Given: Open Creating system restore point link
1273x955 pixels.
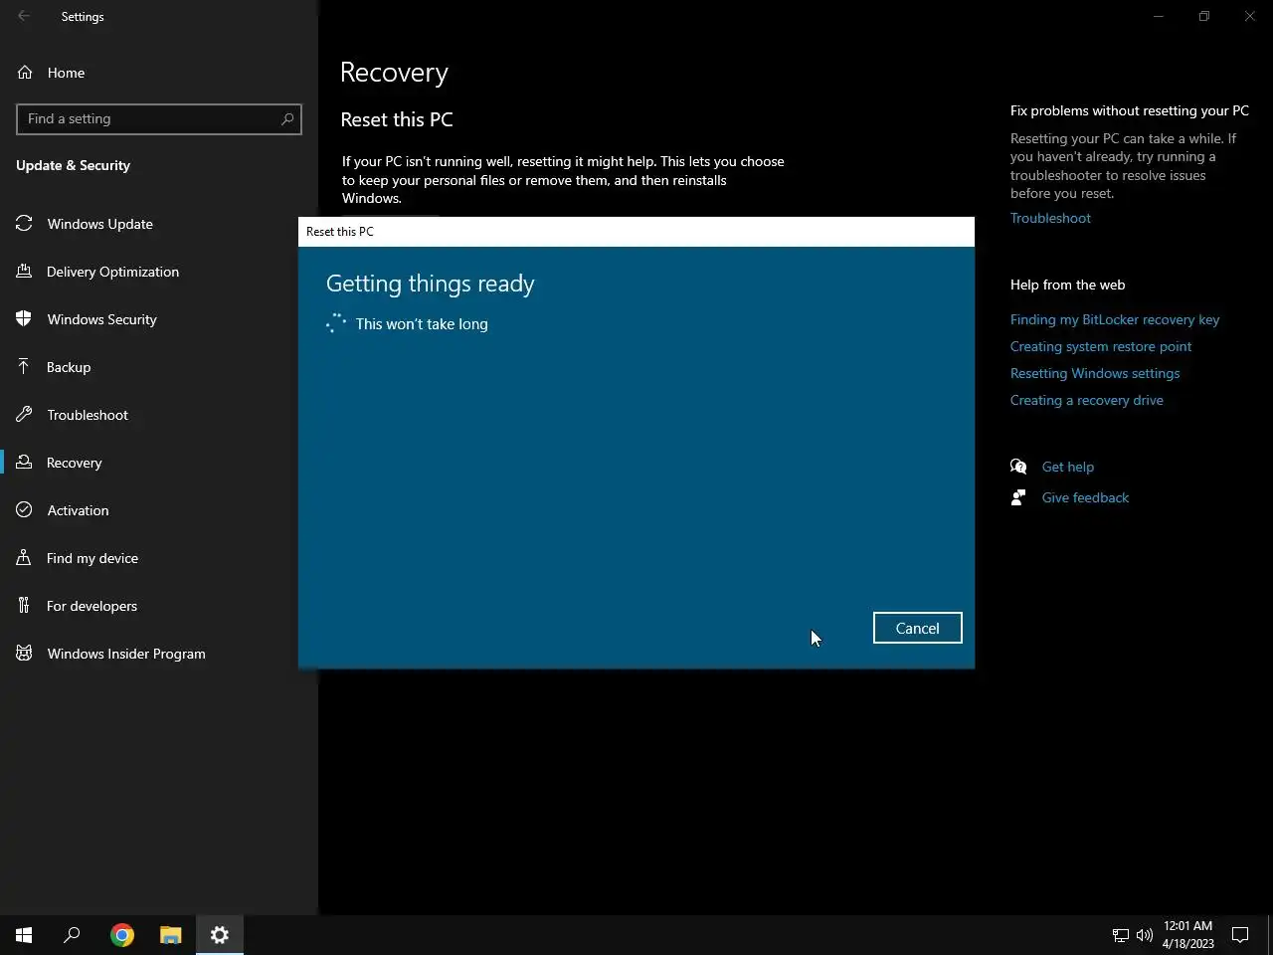Looking at the screenshot, I should (1101, 346).
